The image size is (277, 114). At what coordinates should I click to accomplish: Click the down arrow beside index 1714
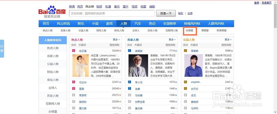click(176, 51)
